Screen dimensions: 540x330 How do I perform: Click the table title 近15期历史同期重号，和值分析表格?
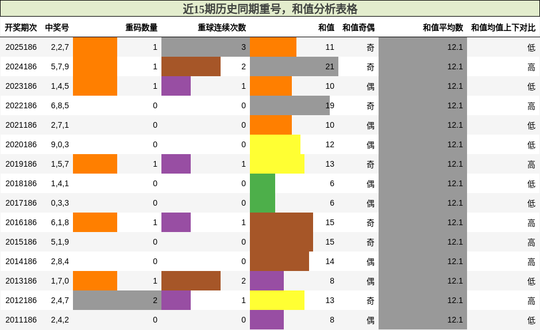(x=270, y=9)
